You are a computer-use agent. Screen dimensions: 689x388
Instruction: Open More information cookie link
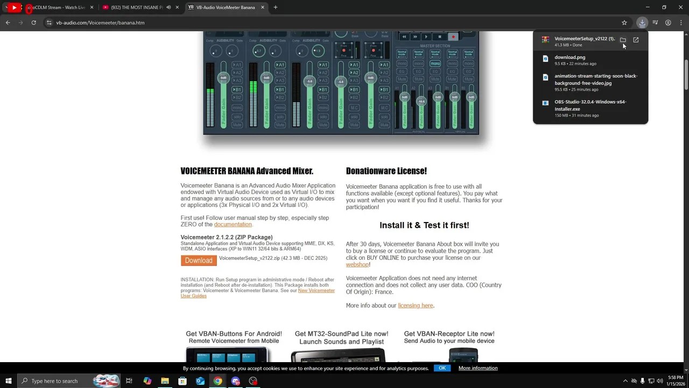[478, 368]
